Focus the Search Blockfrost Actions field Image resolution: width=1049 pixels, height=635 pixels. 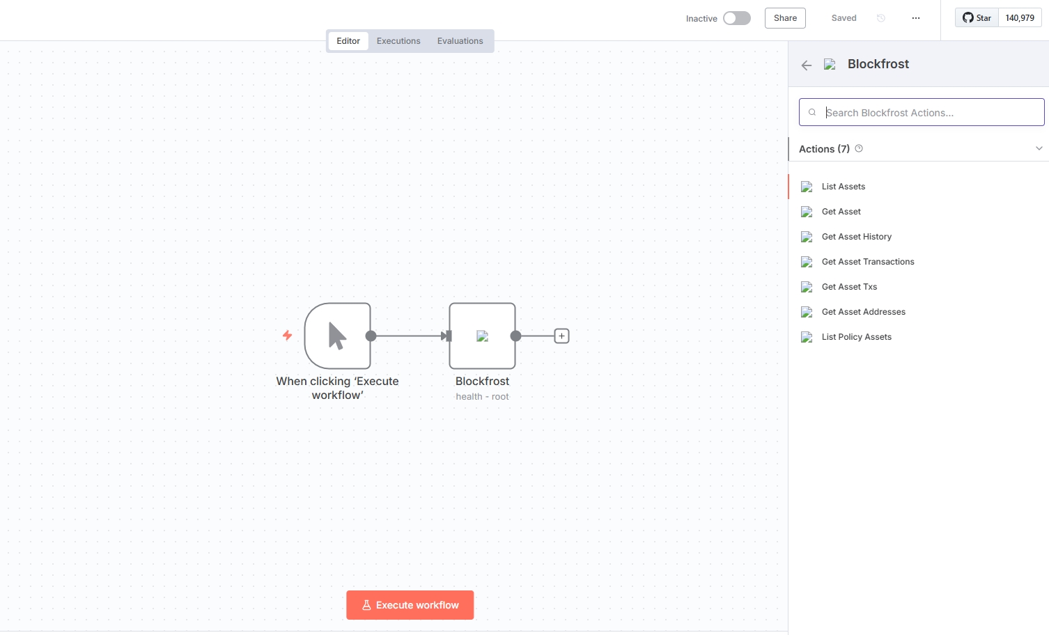[922, 112]
